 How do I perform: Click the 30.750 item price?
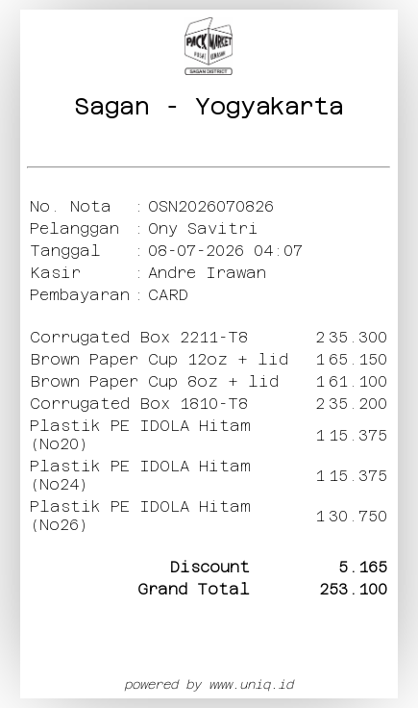coord(357,517)
